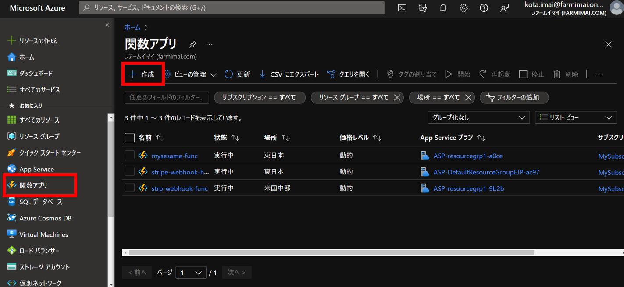Open ASP-DefaultResourceGroupEJP-ac97 plan link
The height and width of the screenshot is (287, 624).
(486, 172)
